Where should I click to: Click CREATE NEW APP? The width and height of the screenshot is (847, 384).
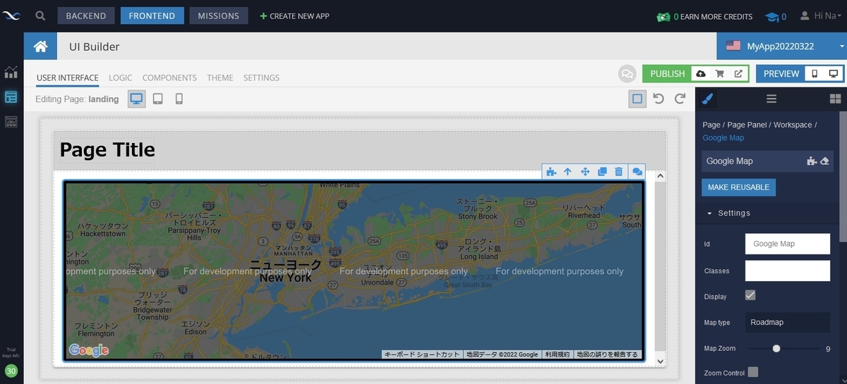coord(294,16)
